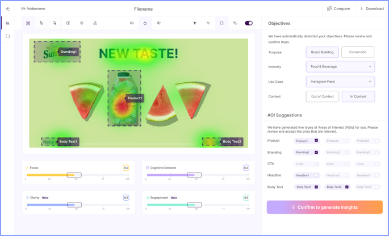389x236 pixels.
Task: Uncheck the Body Text2 checkbox
Action: 346,187
